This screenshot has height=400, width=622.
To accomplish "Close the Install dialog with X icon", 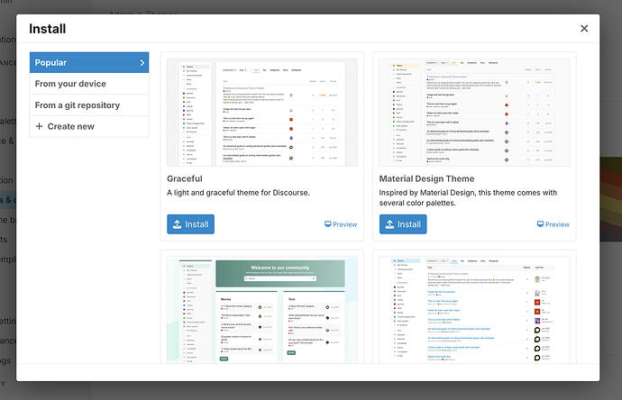I will tap(584, 29).
